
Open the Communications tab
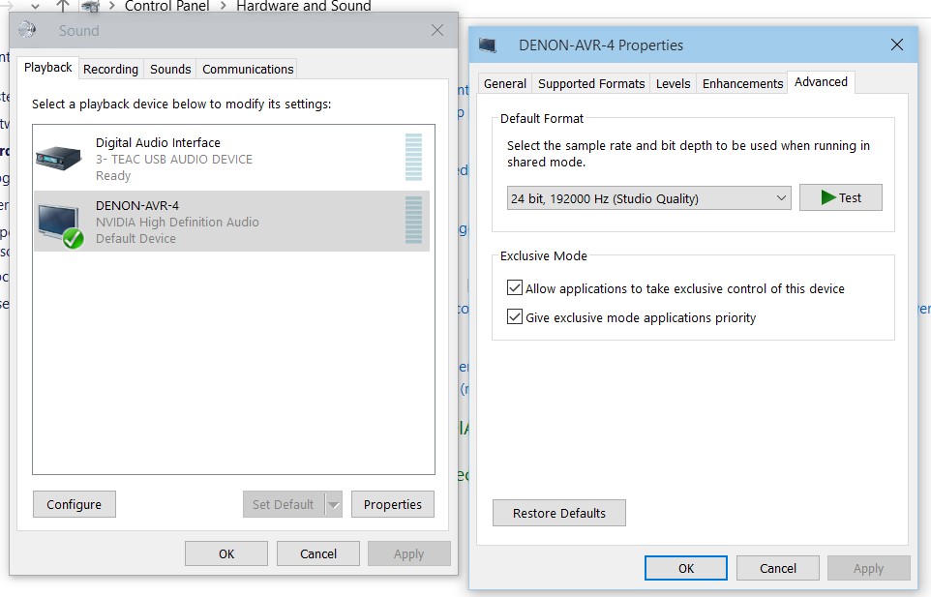point(248,70)
